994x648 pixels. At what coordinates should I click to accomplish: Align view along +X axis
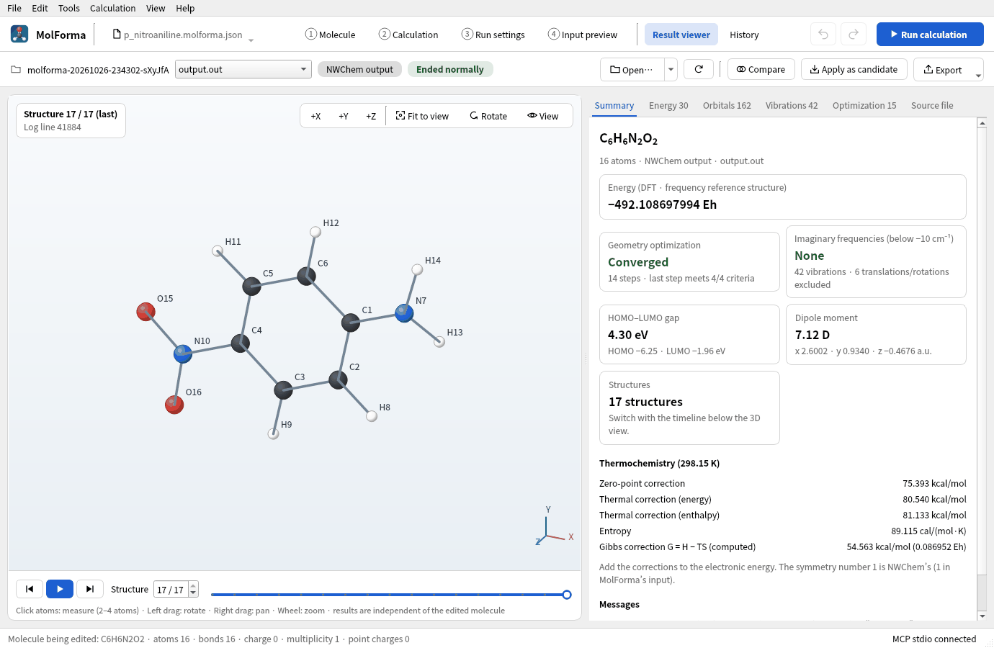point(315,116)
